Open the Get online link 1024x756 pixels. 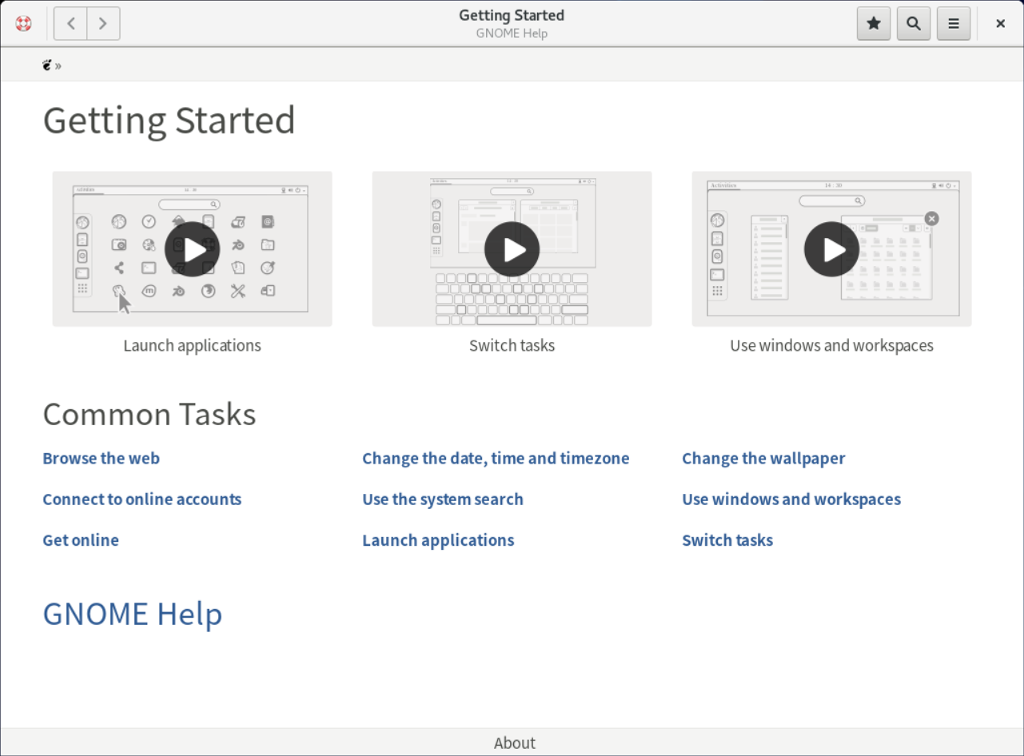pos(81,540)
